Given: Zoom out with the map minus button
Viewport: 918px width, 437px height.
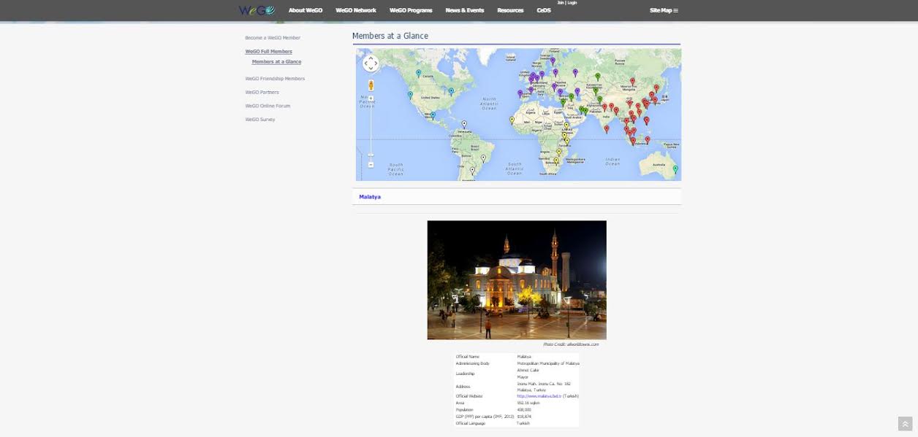Looking at the screenshot, I should (x=371, y=165).
